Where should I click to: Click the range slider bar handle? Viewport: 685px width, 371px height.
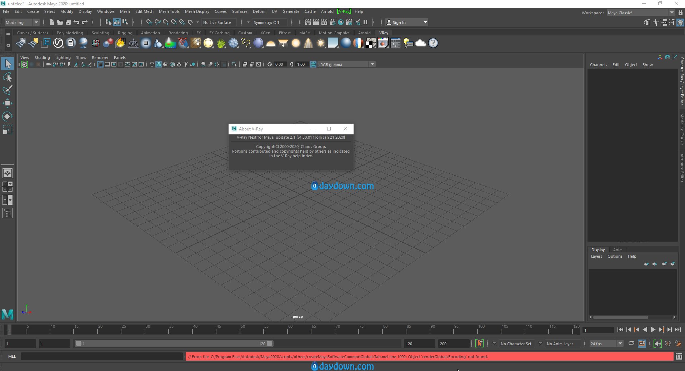[174, 343]
